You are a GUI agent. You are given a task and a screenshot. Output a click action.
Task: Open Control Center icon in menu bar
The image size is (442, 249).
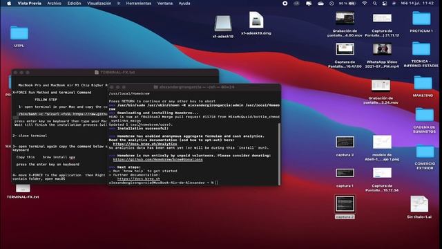385,3
